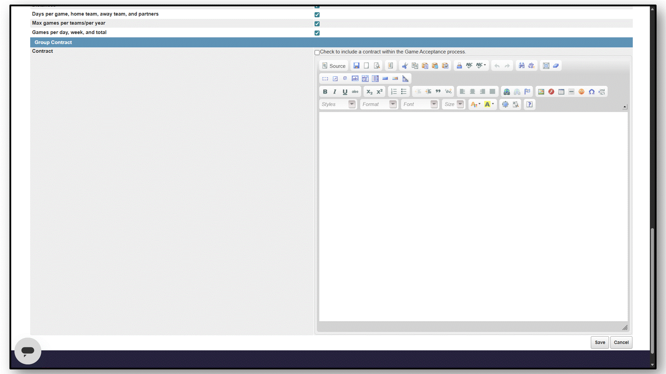Toggle Subscript formatting
The height and width of the screenshot is (374, 666).
[x=369, y=92]
